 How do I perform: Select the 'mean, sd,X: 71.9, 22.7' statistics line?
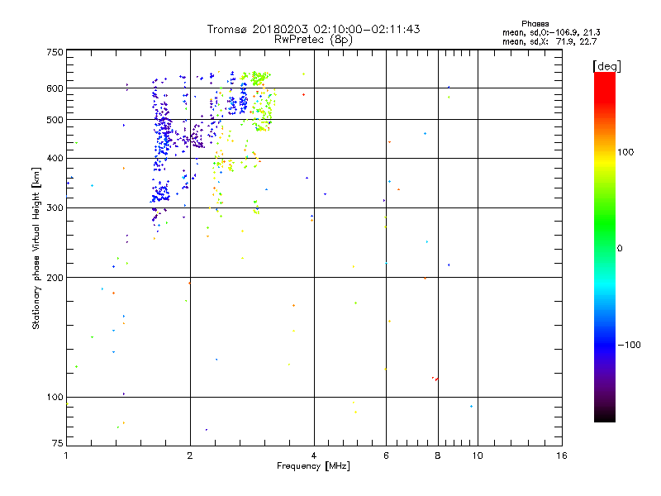549,41
